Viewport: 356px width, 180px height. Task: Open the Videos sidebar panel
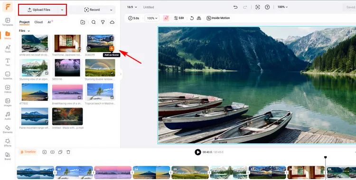(8, 89)
